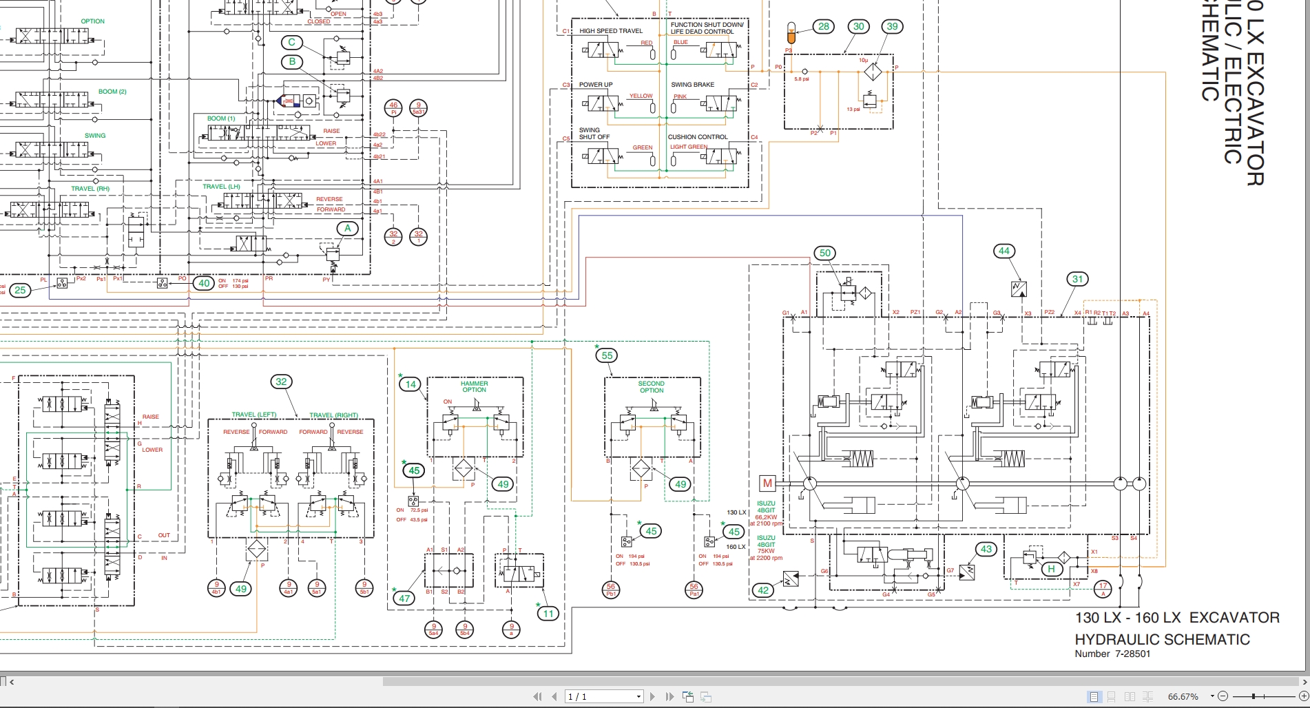
Task: Open the zoom level dropdown next to 66.67%
Action: (1212, 696)
